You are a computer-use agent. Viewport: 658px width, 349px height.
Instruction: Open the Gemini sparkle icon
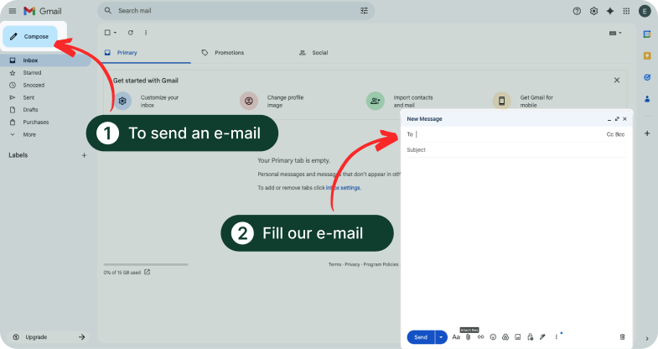point(610,12)
